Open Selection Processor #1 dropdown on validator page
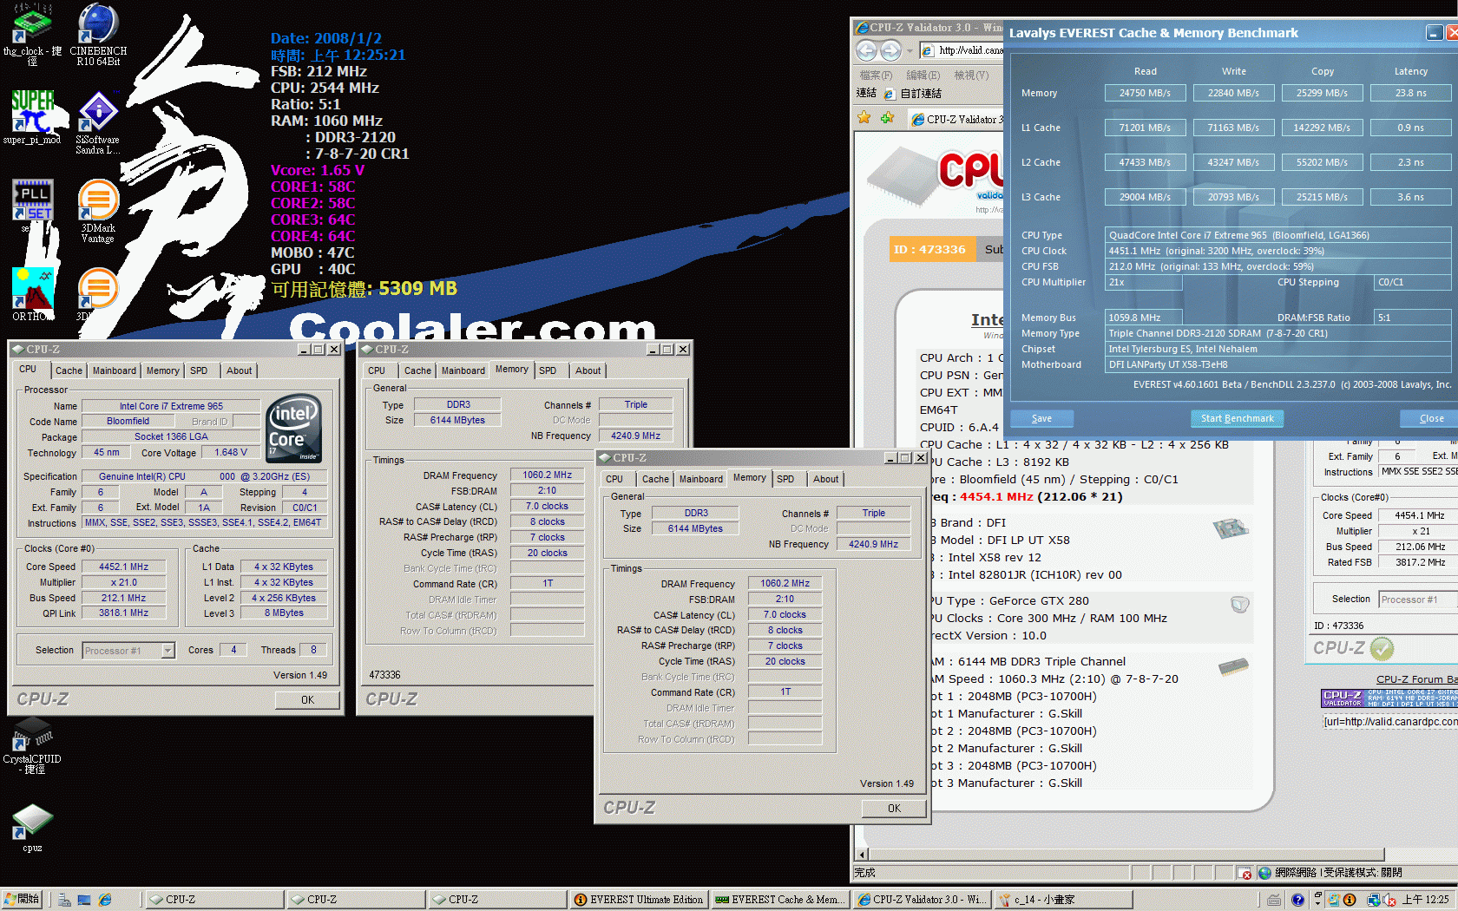 click(x=1419, y=600)
